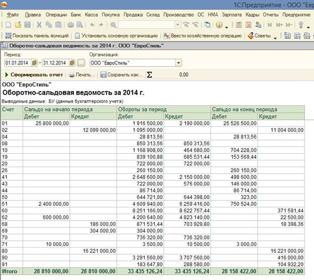314x280 pixels.
Task: Click the undo arrow icon
Action: pos(92,25)
